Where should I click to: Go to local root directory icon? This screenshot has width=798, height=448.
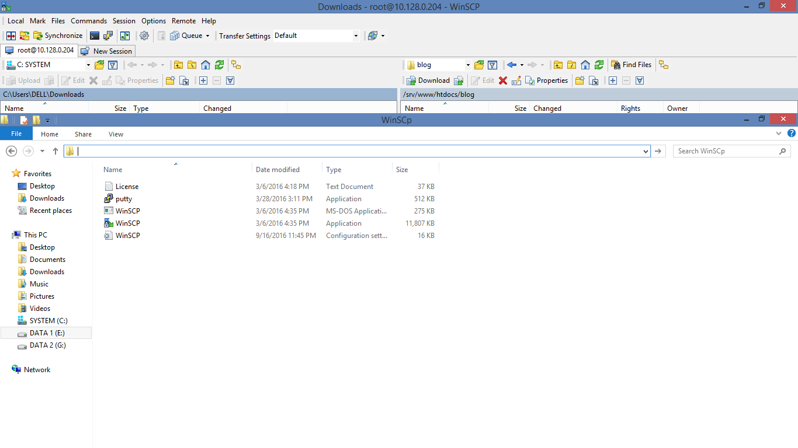click(192, 65)
